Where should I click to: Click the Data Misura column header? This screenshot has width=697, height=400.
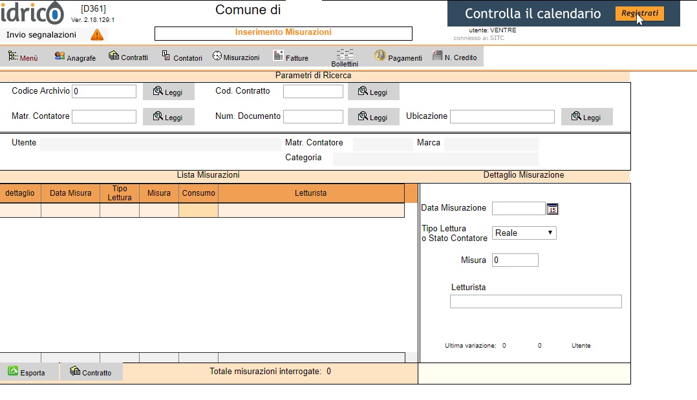(x=70, y=193)
